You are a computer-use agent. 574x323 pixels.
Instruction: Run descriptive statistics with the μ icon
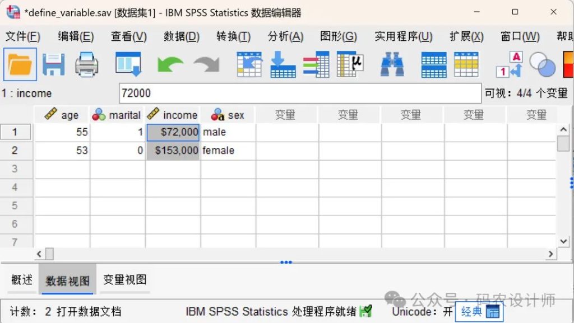click(x=350, y=64)
